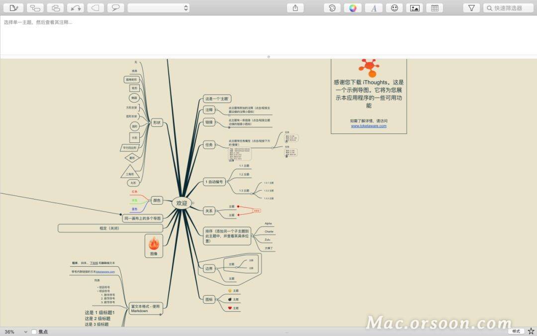Toggle the 焦点 focus checkbox
This screenshot has height=336, width=537.
pos(34,332)
